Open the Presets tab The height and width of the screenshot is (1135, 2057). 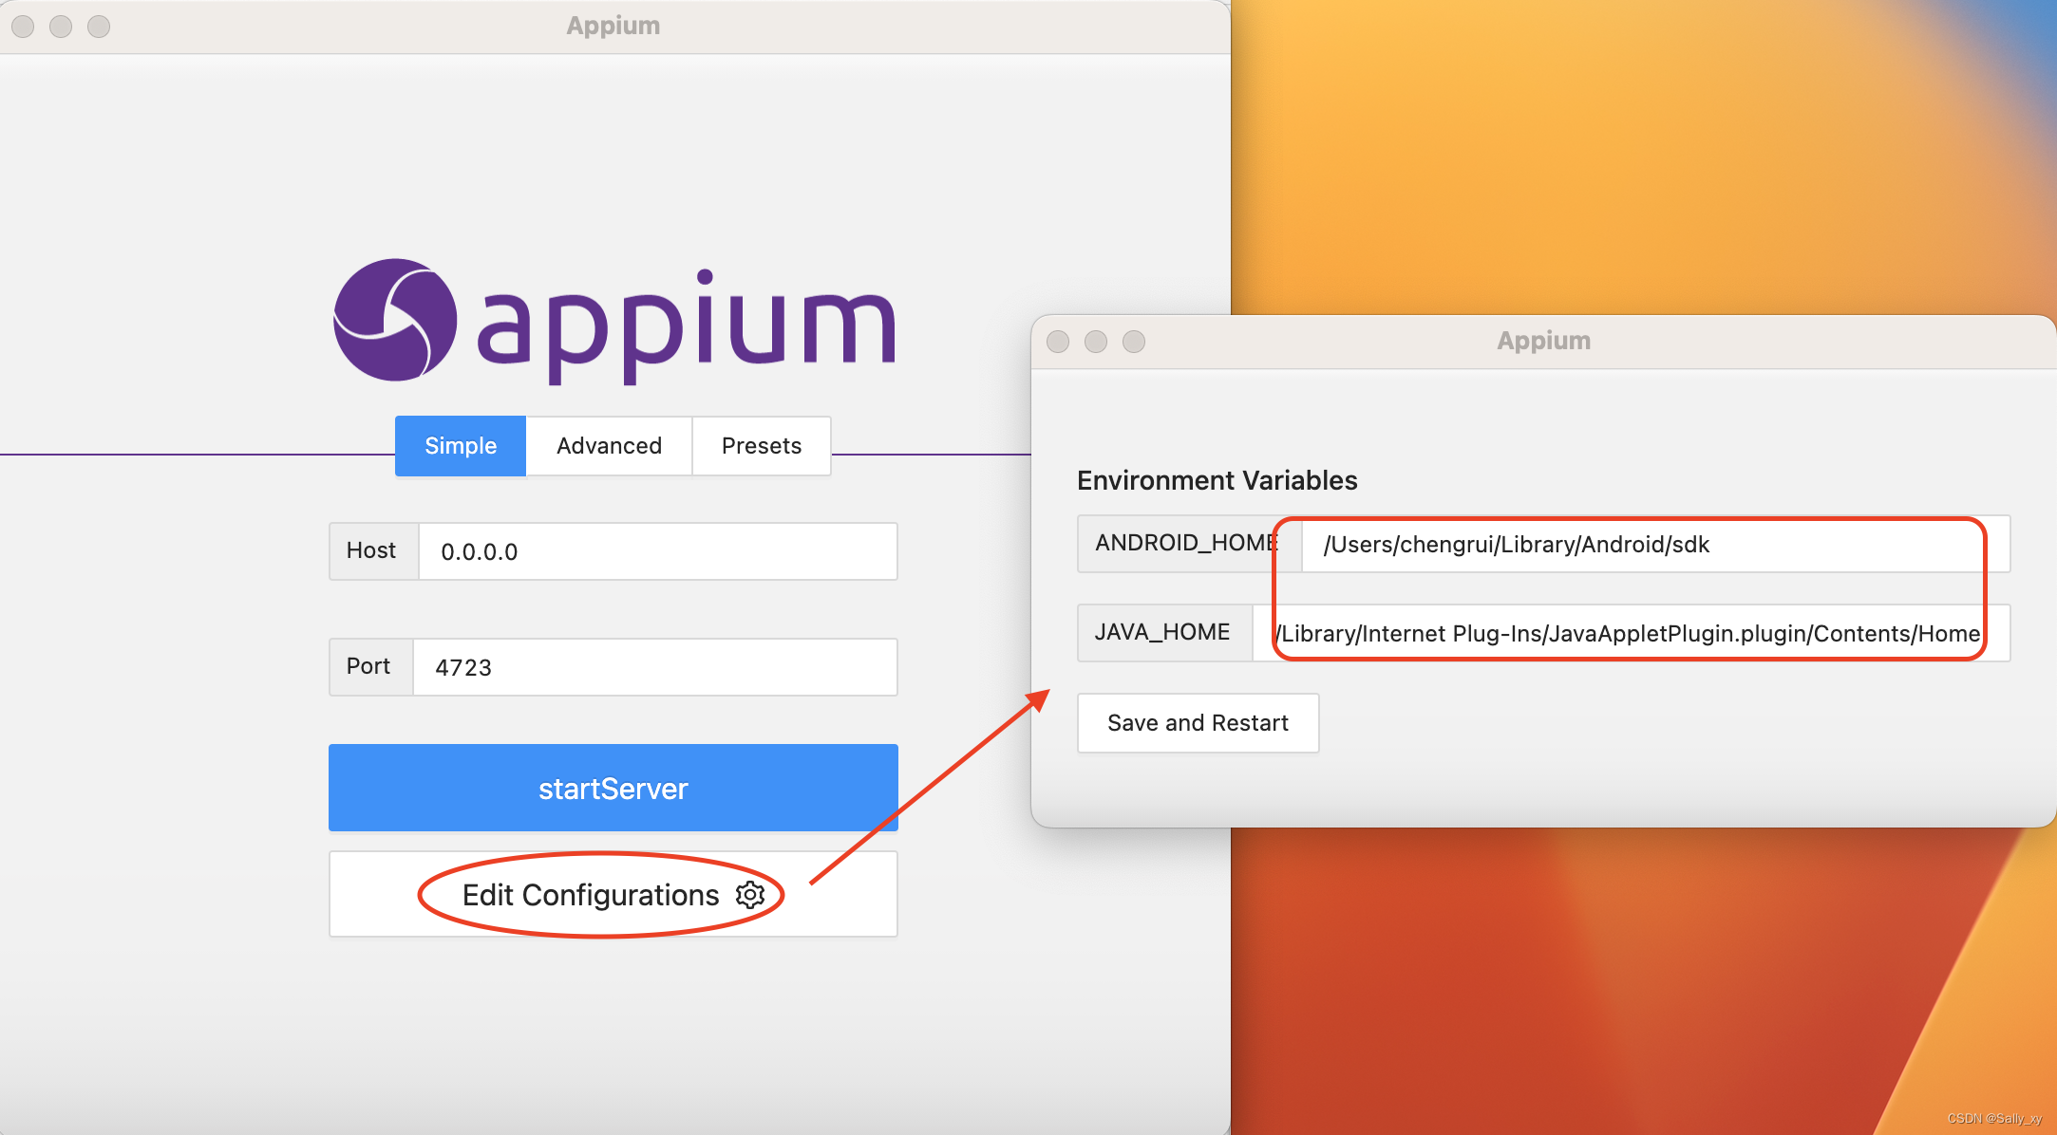pyautogui.click(x=762, y=446)
